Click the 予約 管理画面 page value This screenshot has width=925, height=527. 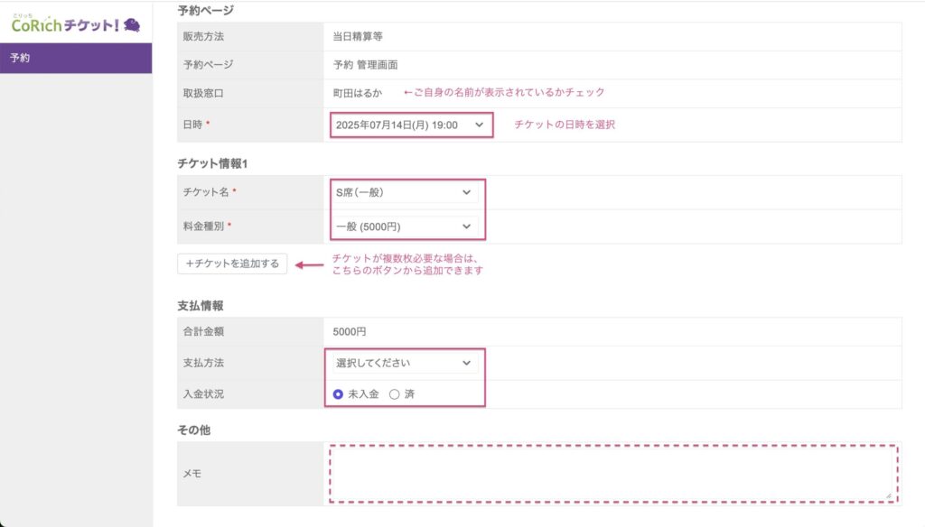365,65
